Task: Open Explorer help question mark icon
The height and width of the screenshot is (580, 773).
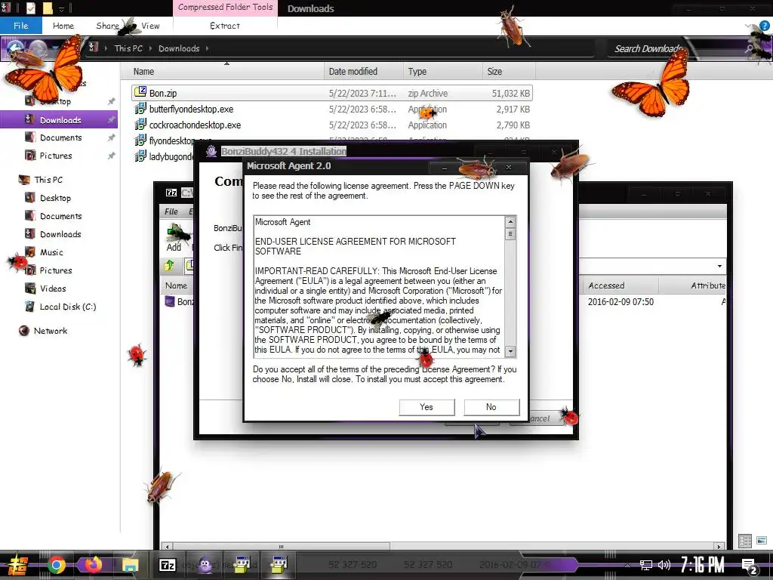Action: (764, 26)
